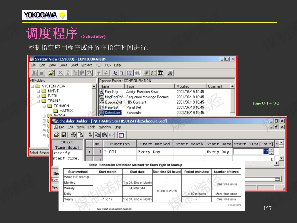
Task: Click the Start Month column header
Action: coord(189,144)
